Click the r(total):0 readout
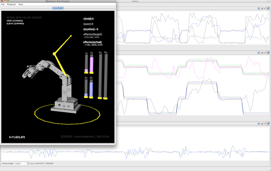Viewport: 271px width, 171px height. point(88,19)
